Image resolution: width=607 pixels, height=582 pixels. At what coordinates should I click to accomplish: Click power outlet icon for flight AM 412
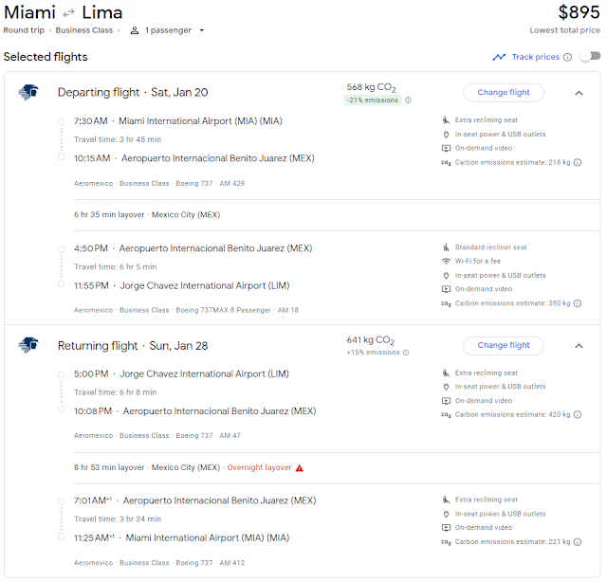[x=446, y=514]
